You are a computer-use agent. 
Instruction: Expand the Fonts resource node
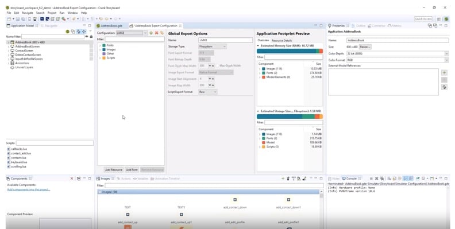[100, 45]
